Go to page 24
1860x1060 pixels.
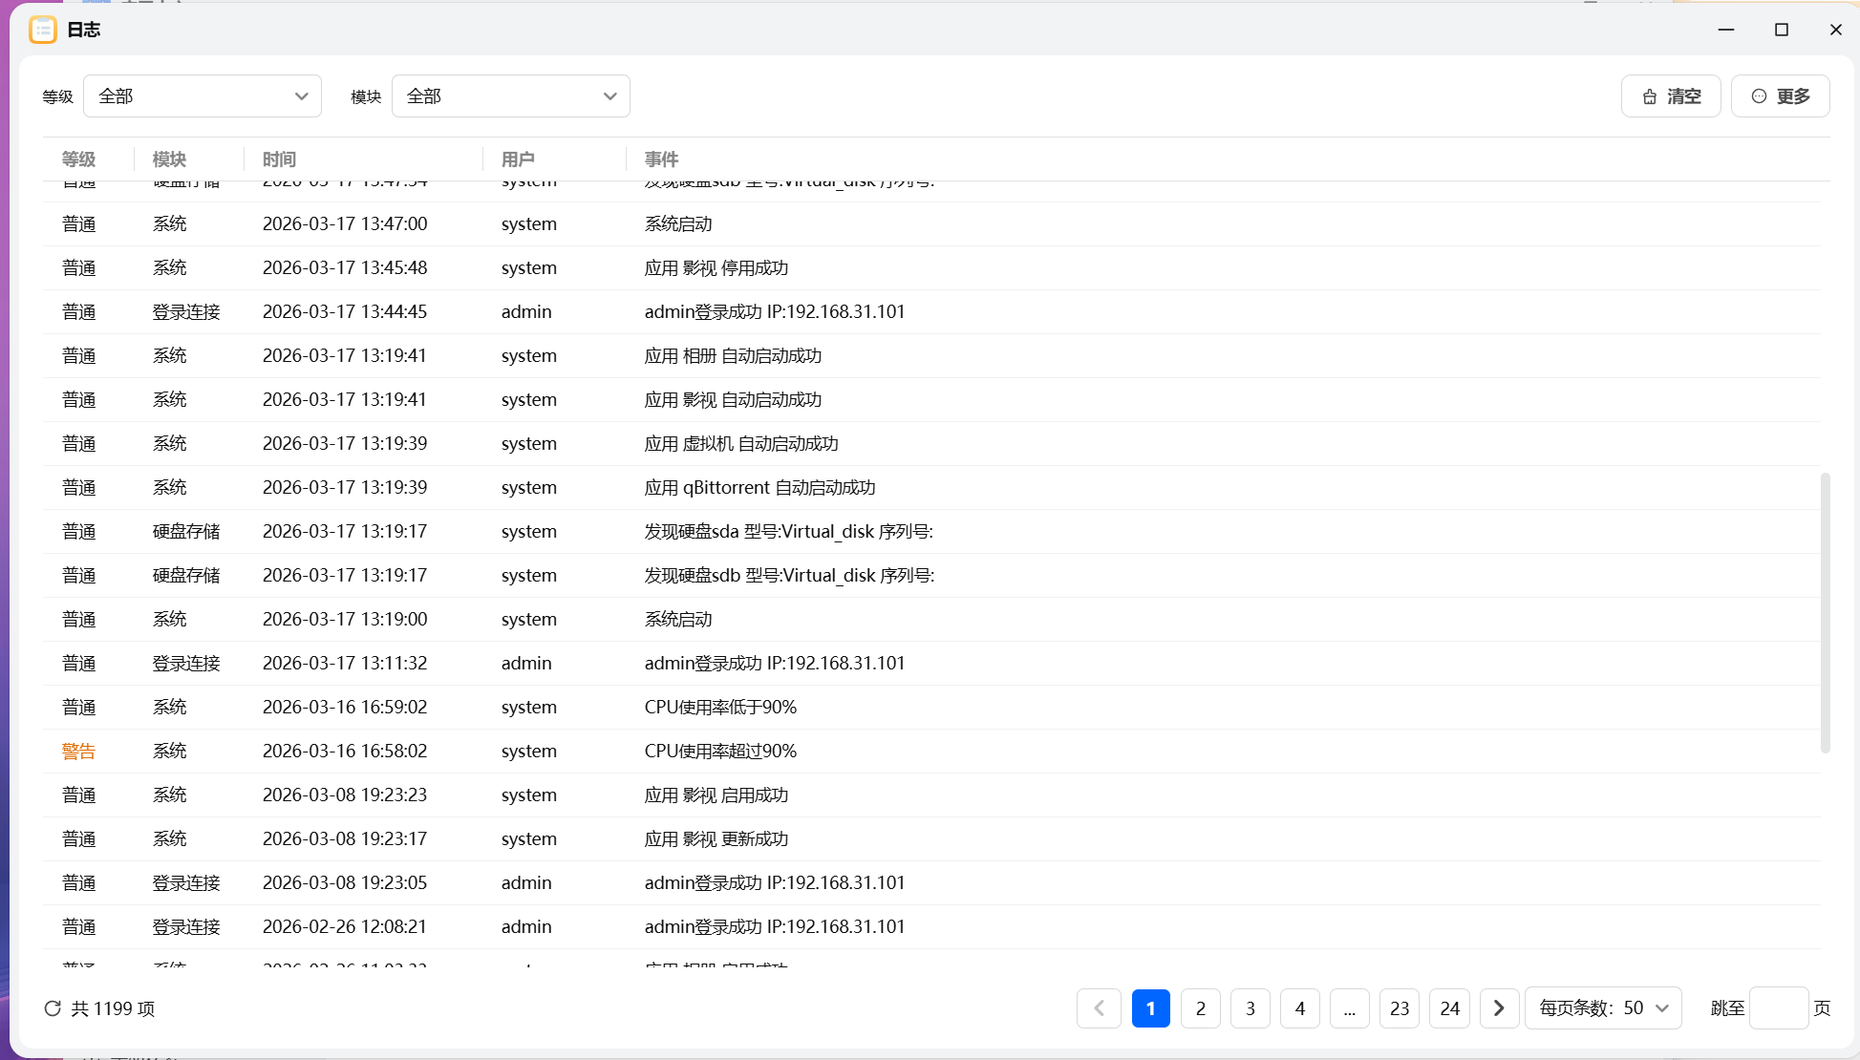(x=1449, y=1008)
